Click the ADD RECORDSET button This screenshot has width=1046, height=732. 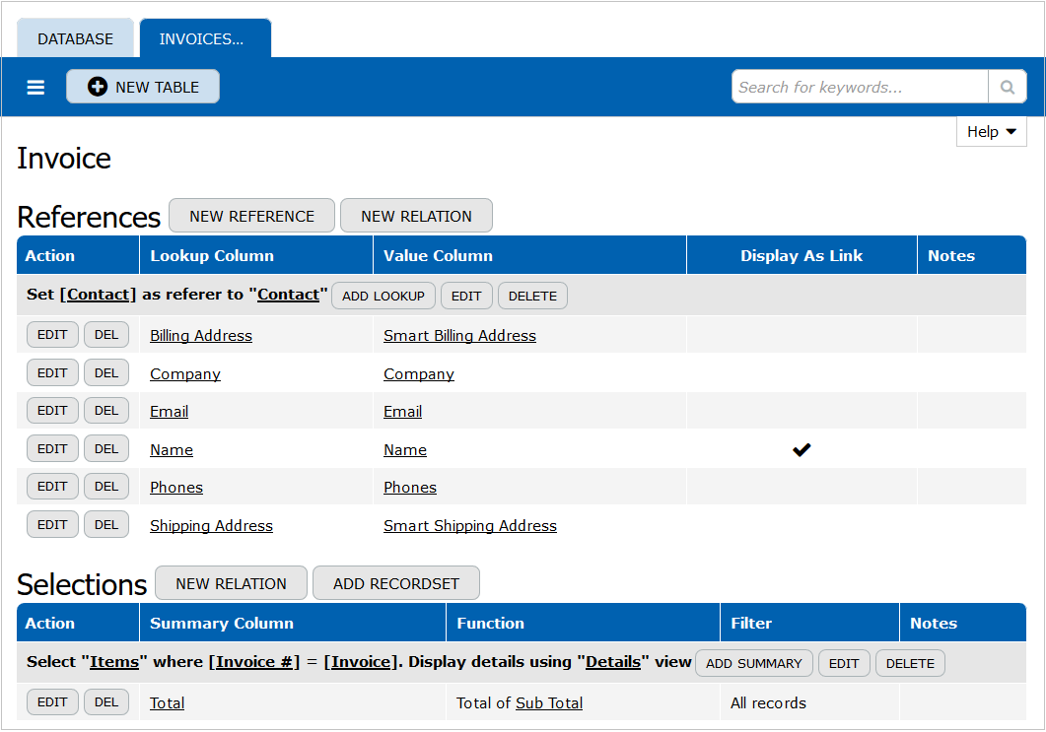click(x=396, y=583)
